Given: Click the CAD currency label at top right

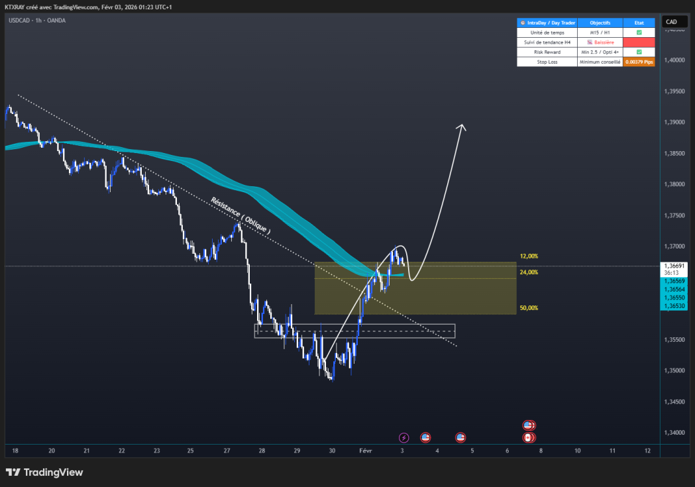Looking at the screenshot, I should coord(673,21).
